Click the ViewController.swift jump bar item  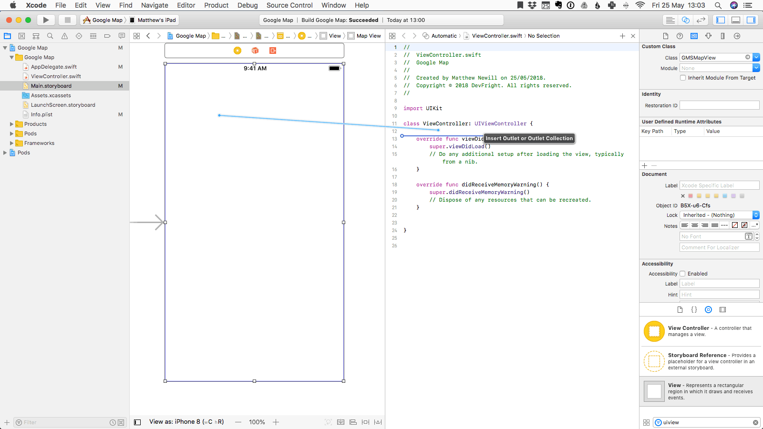coord(495,36)
